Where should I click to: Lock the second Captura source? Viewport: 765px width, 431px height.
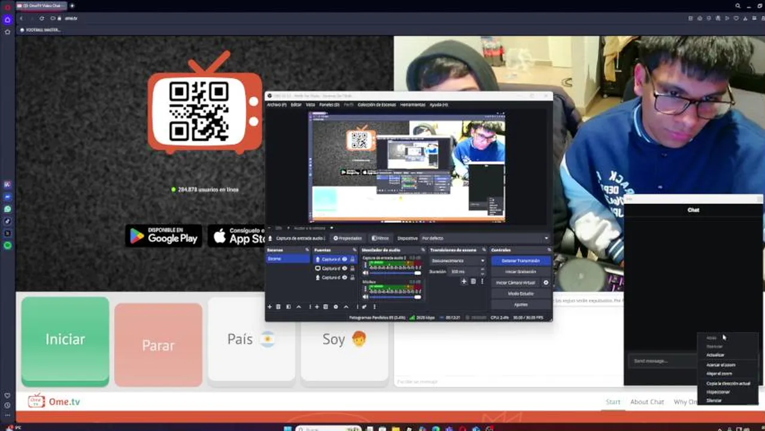[352, 268]
